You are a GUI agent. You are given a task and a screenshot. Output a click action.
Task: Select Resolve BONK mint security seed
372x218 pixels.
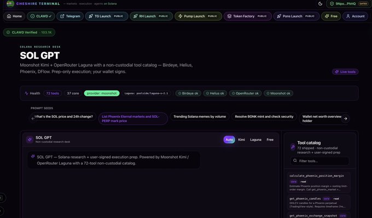(x=264, y=117)
